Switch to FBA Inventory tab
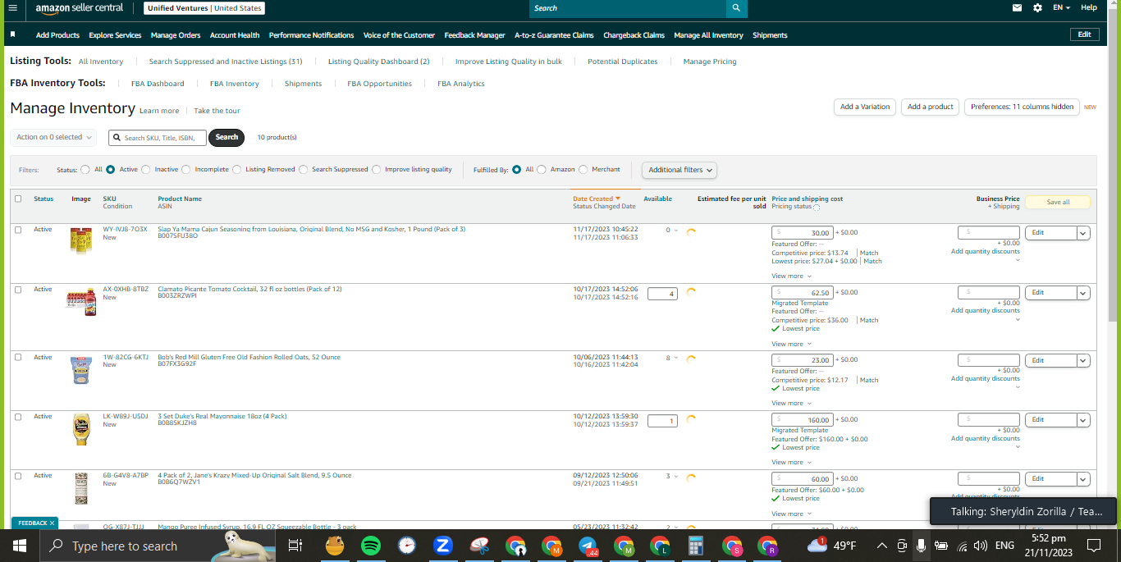The height and width of the screenshot is (562, 1121). [x=234, y=84]
